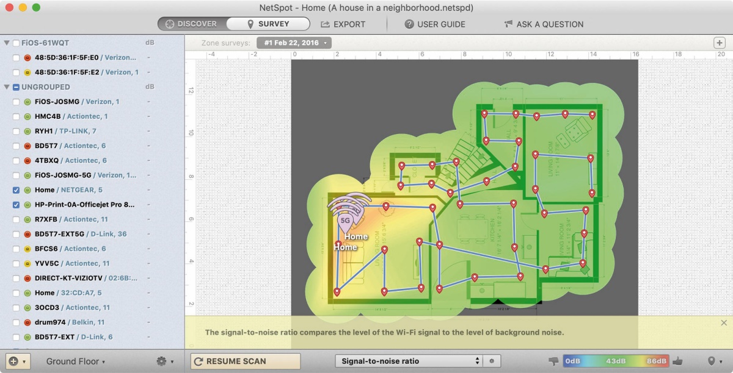Open the USER GUIDE

435,24
